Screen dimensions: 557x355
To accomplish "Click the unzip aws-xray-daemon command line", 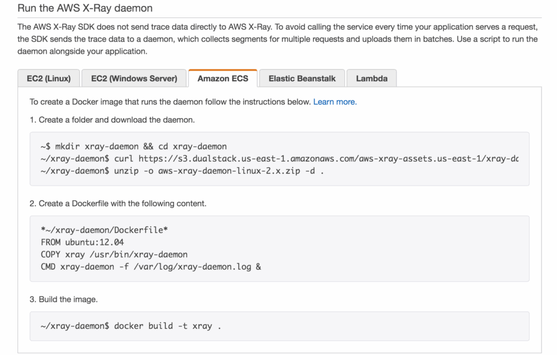I will tap(186, 171).
